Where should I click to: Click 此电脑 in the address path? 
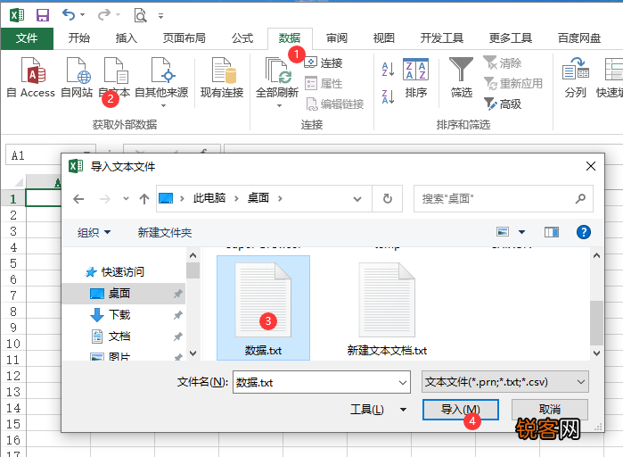[209, 197]
